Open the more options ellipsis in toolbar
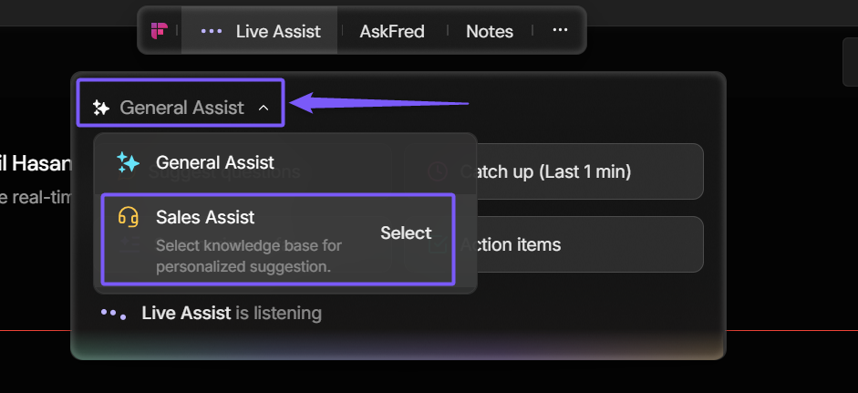858x393 pixels. (560, 31)
